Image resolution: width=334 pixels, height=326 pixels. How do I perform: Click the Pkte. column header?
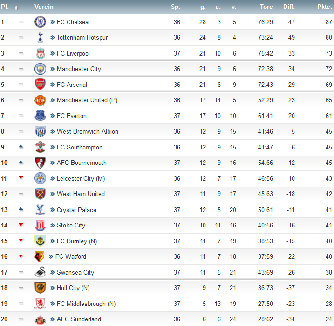point(324,7)
